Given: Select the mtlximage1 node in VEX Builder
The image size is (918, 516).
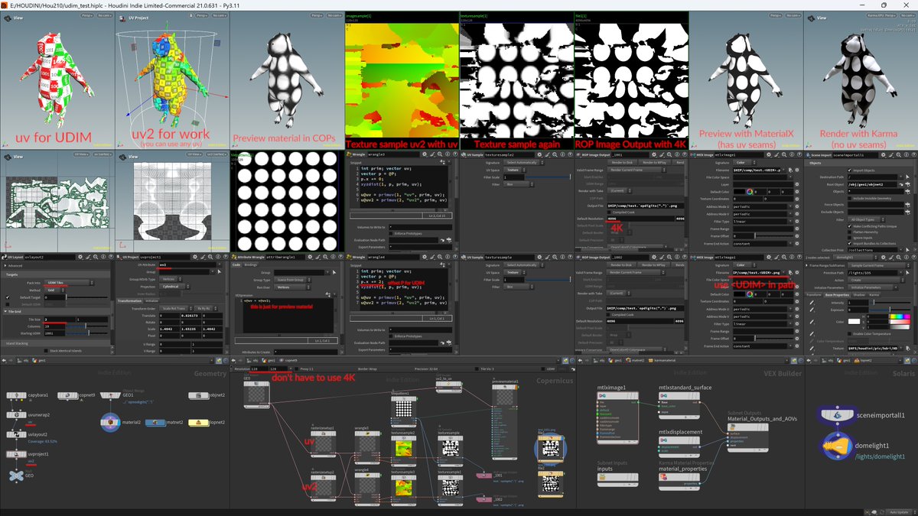Looking at the screenshot, I should (x=617, y=417).
